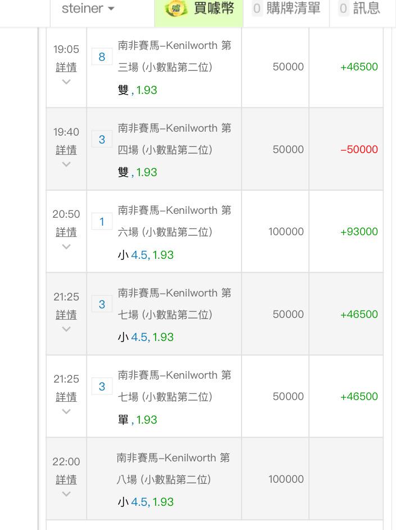
Task: Click the 詳情 link for 19:05 race
Action: click(66, 68)
